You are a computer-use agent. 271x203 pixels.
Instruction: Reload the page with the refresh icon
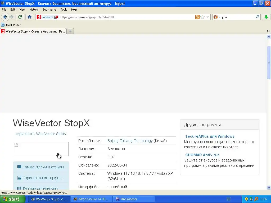click(20, 17)
